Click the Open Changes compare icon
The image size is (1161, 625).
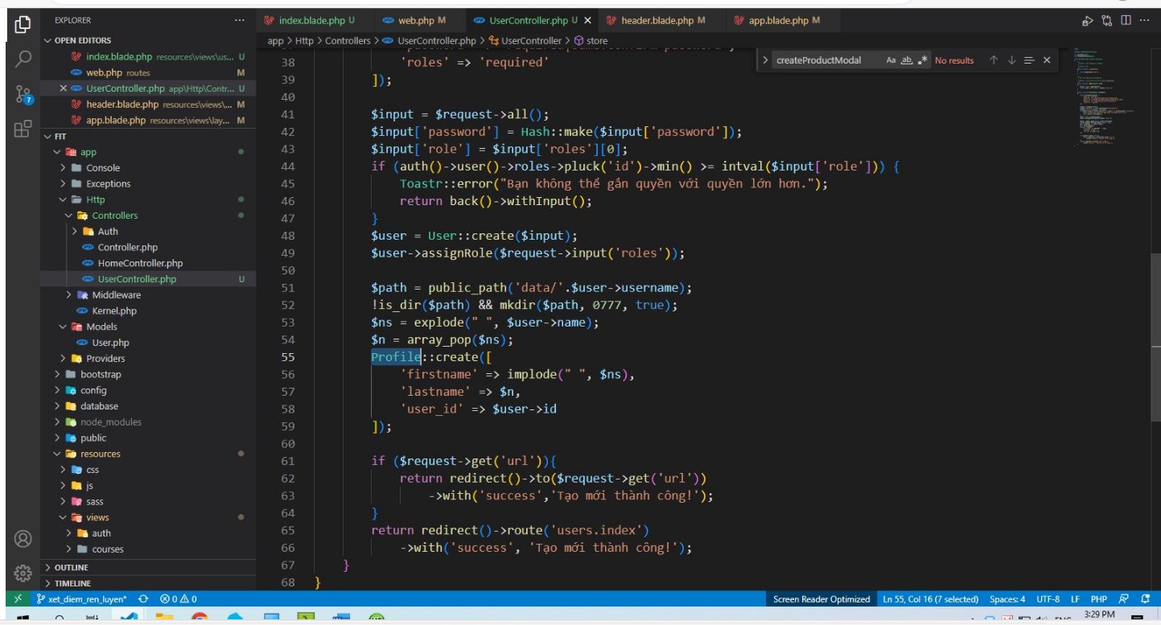tap(1107, 20)
